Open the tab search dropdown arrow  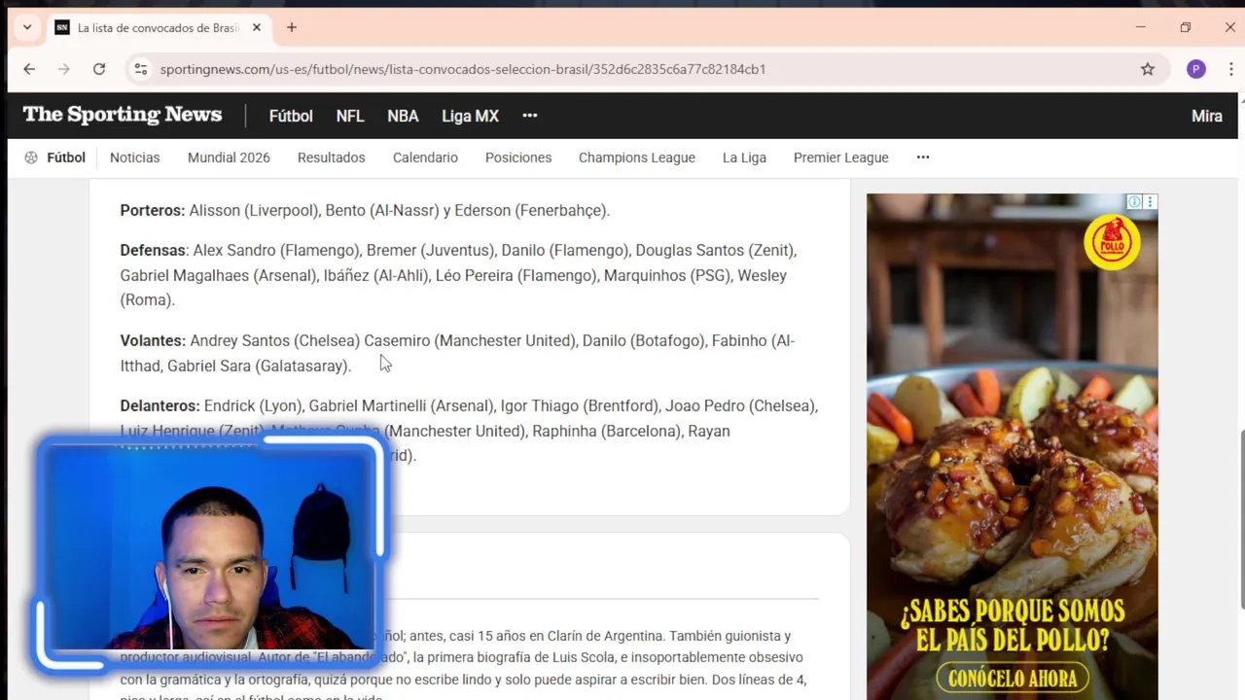coord(27,27)
